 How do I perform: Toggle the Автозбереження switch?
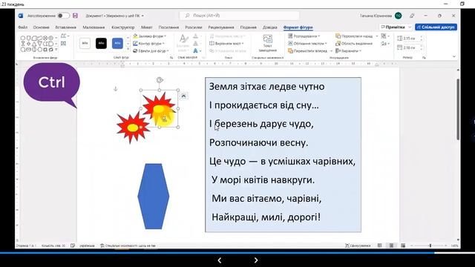63,16
